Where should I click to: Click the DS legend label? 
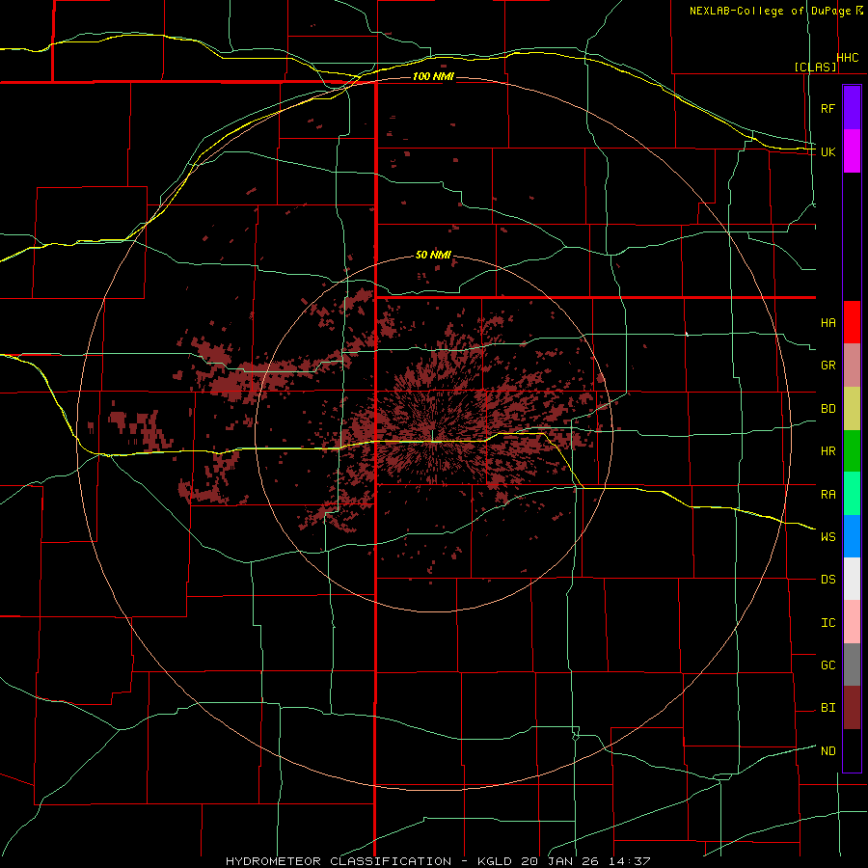click(x=827, y=580)
